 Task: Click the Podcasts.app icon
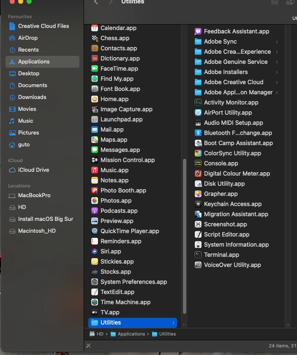coord(95,211)
